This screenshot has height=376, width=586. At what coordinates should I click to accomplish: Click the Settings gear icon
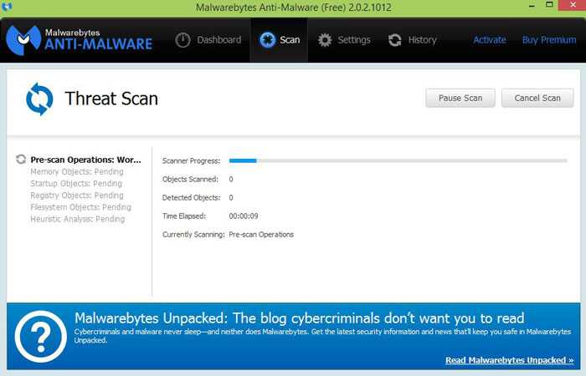(325, 40)
